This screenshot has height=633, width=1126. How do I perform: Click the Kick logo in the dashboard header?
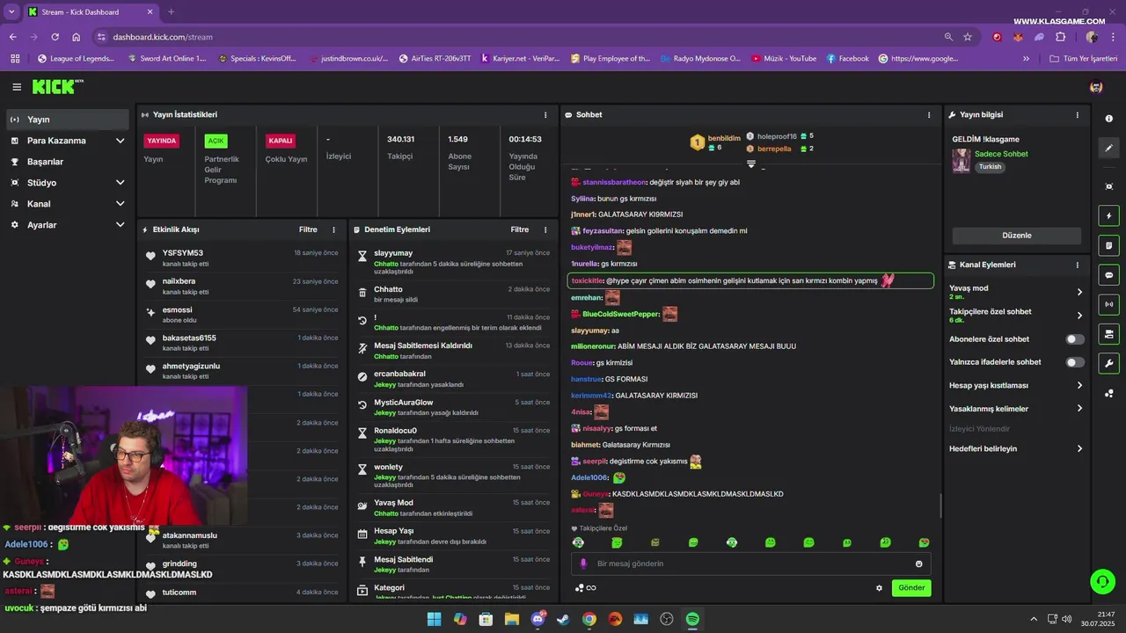pyautogui.click(x=55, y=87)
